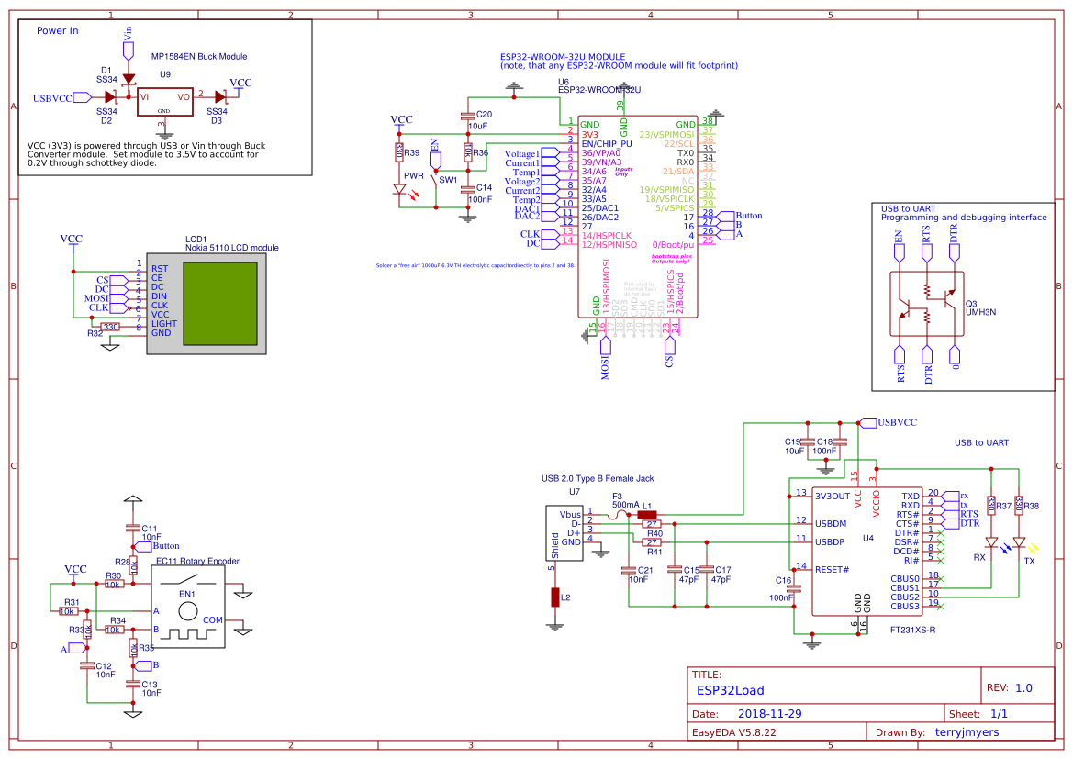This screenshot has height=759, width=1073.
Task: Click the U4 FT231XS-R chip body
Action: click(868, 552)
